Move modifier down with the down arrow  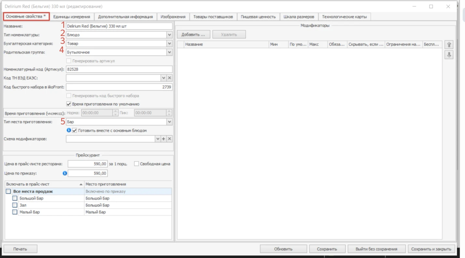(x=449, y=55)
